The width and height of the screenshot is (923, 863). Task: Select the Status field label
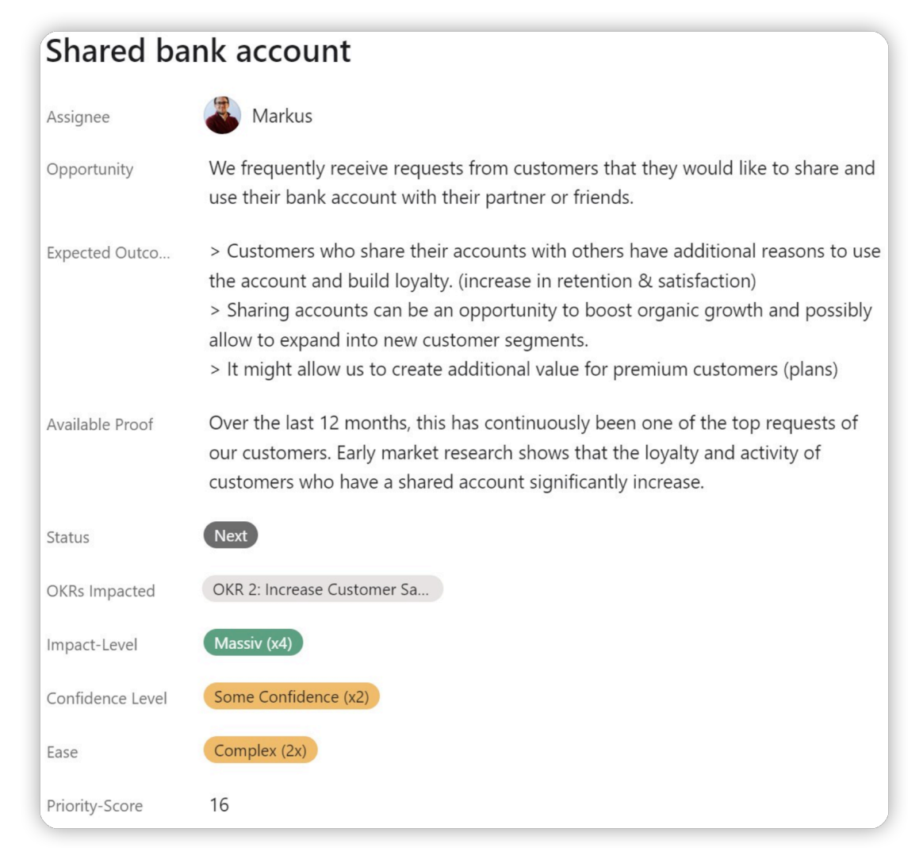tap(67, 538)
